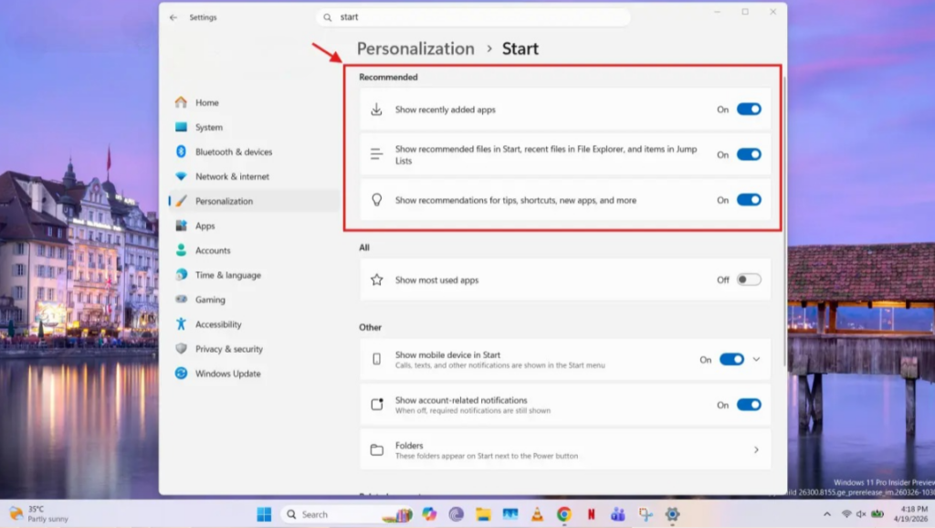Select Personalization in the sidebar
The width and height of the screenshot is (935, 528).
coord(255,201)
